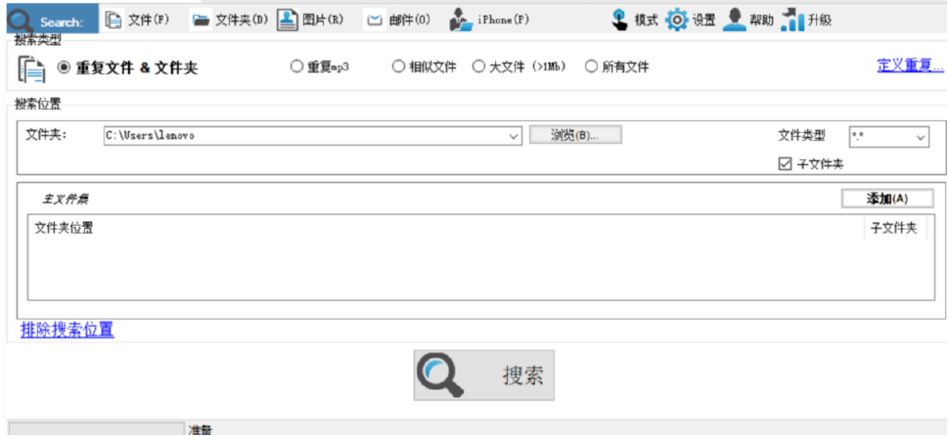The width and height of the screenshot is (948, 437).
Task: Expand the 文件夹 path dropdown arrow
Action: point(514,137)
